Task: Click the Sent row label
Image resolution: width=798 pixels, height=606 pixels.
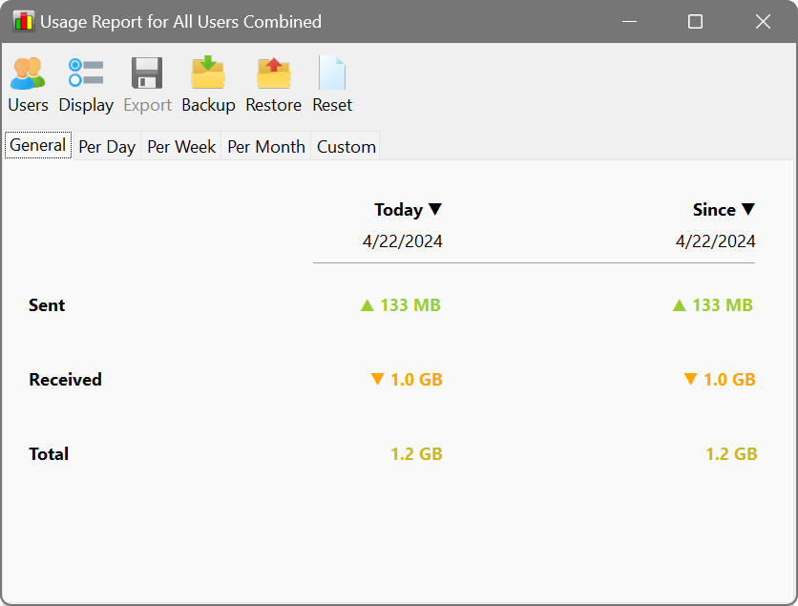Action: [x=48, y=305]
